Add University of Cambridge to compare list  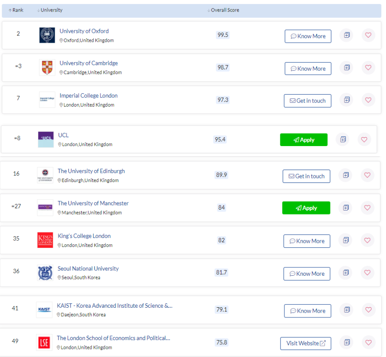click(x=347, y=67)
